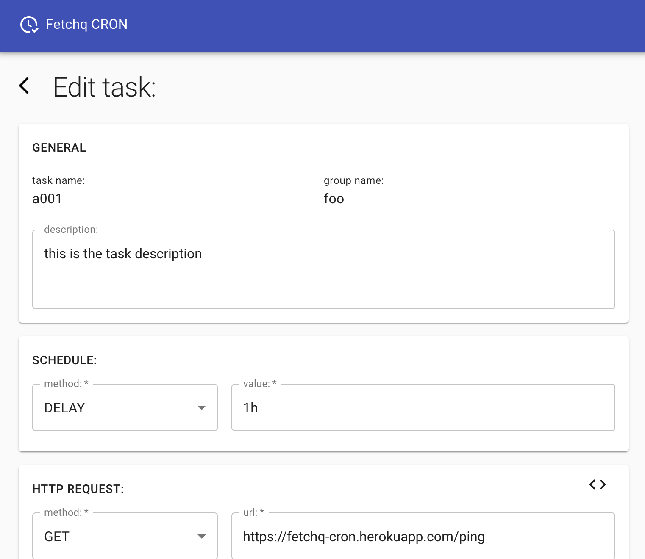645x559 pixels.
Task: Open the HTTP method GET dropdown
Action: (125, 536)
